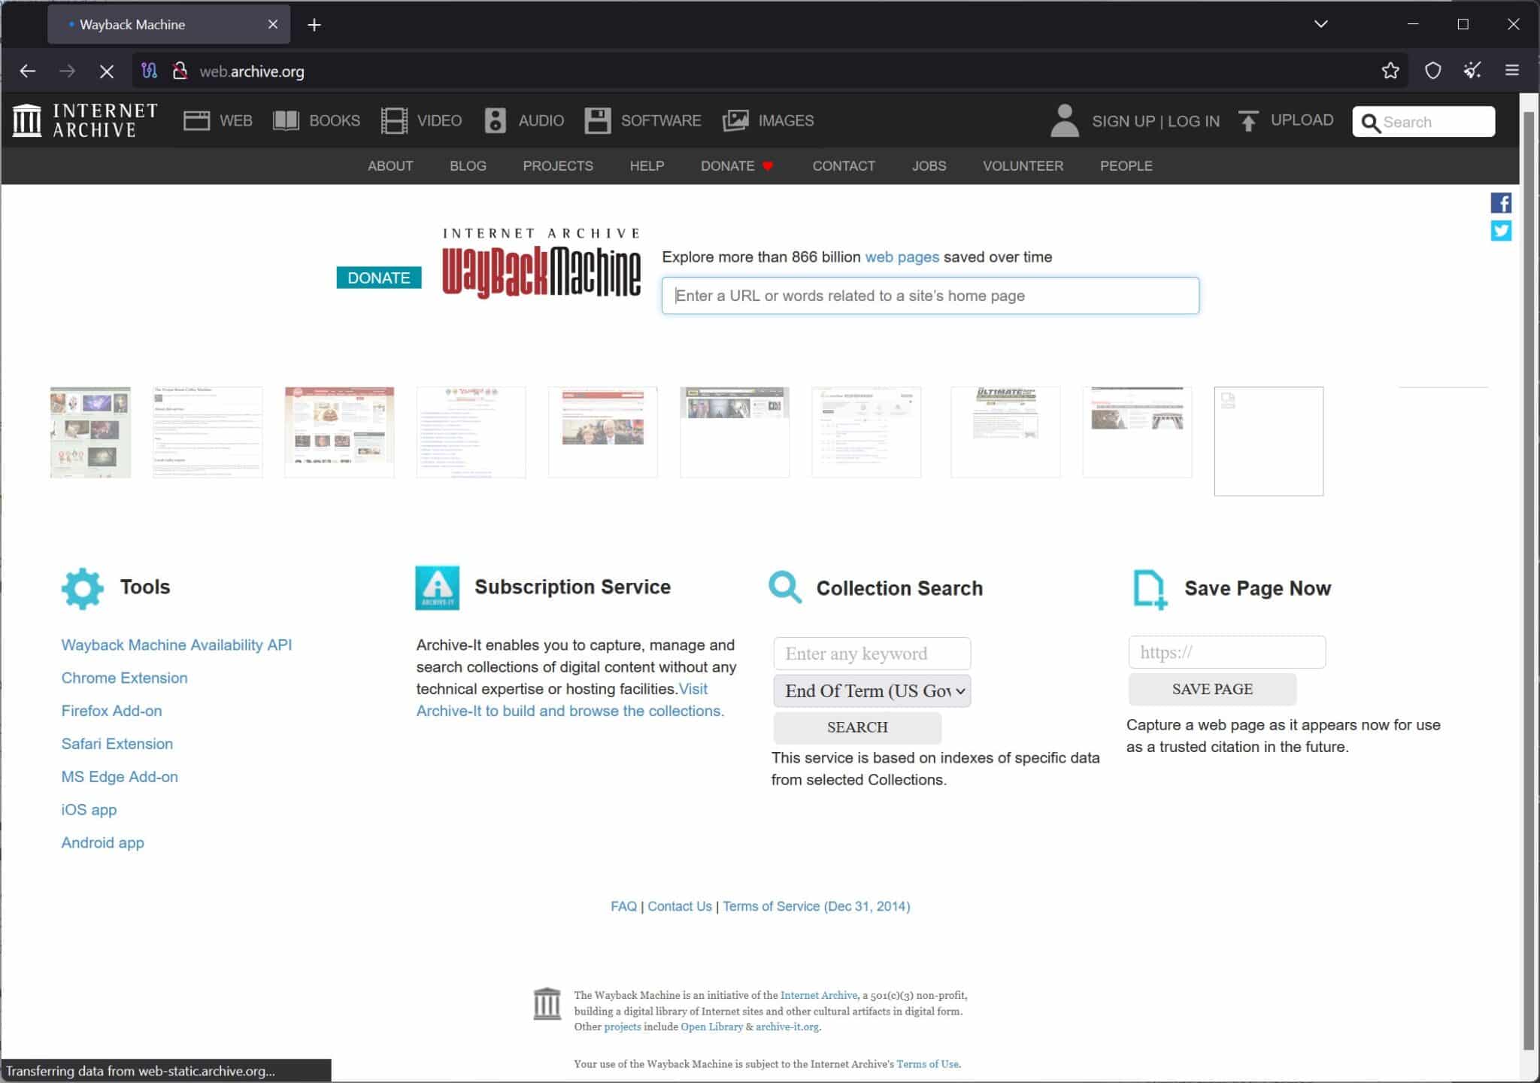Click the site lock info icon
This screenshot has height=1083, width=1540.
(180, 71)
